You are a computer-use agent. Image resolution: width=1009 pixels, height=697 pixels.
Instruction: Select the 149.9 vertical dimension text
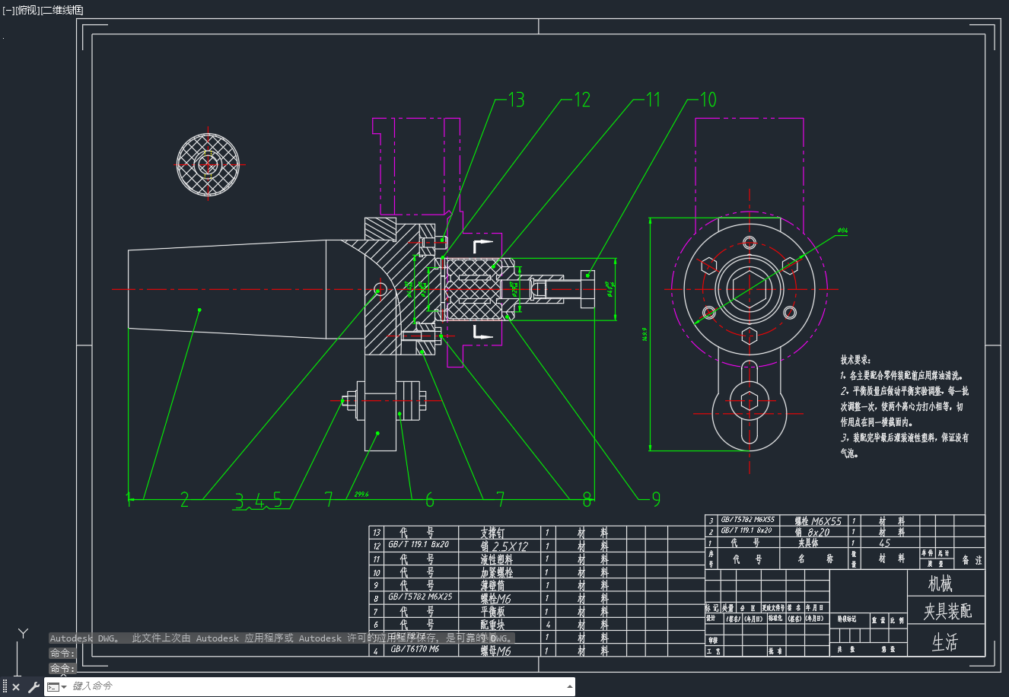point(645,335)
